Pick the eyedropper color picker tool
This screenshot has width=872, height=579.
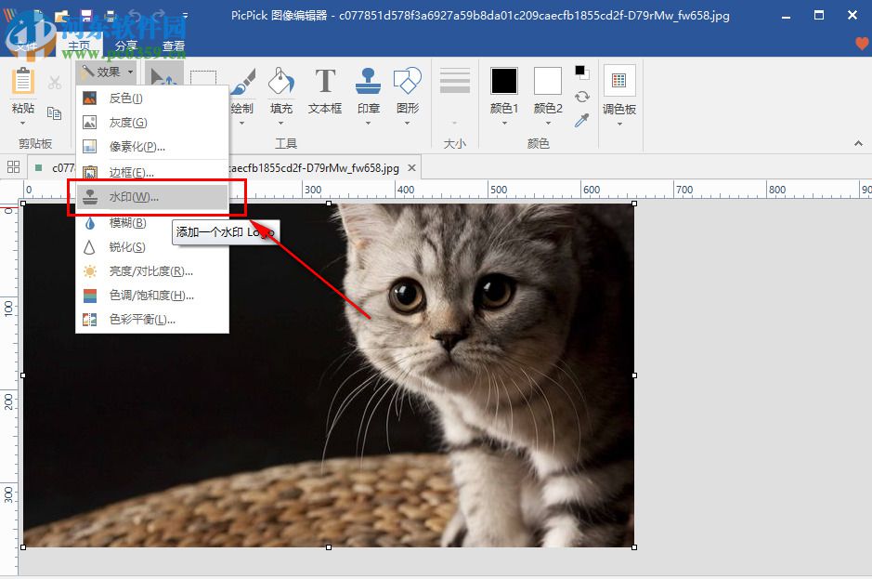581,120
